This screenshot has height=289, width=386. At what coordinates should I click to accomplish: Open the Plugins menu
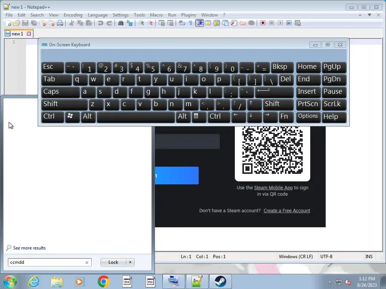pyautogui.click(x=188, y=15)
